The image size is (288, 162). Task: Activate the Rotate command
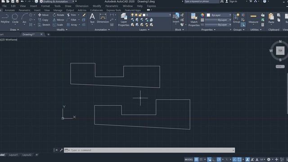pyautogui.click(x=58, y=15)
